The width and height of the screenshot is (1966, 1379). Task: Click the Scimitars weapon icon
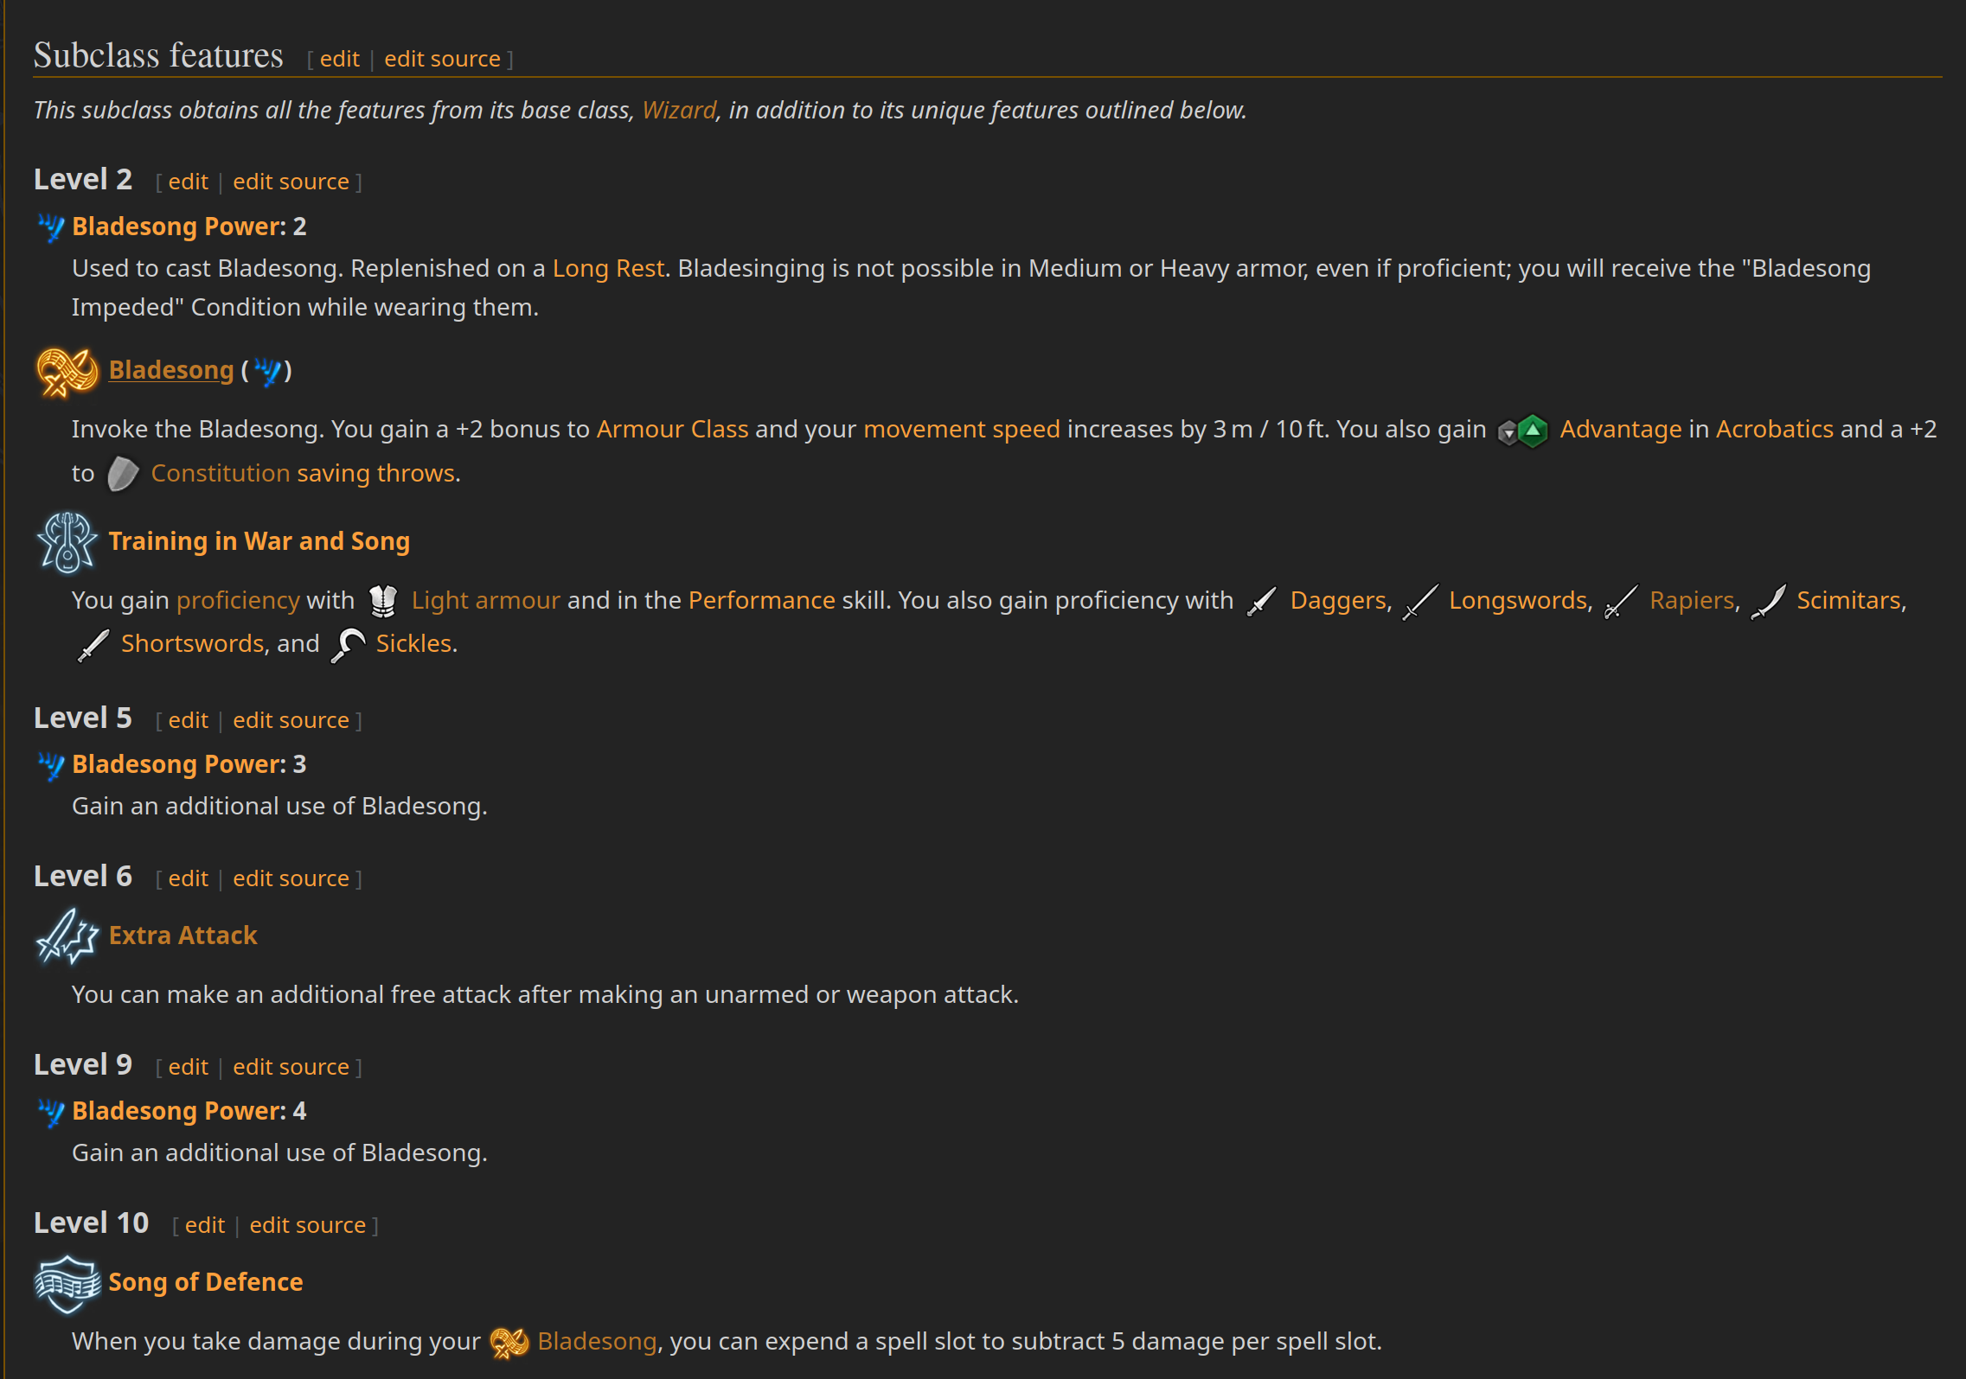1769,602
